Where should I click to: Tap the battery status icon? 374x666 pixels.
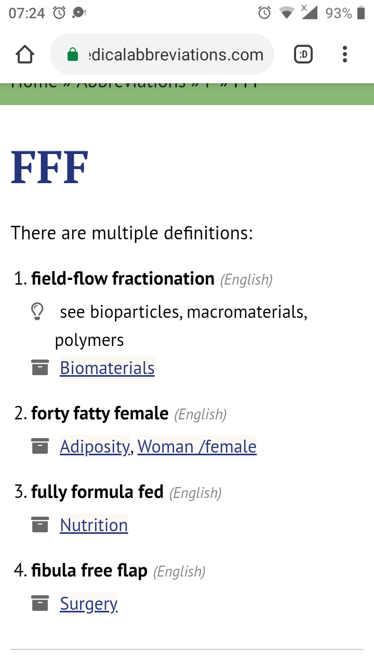point(361,12)
